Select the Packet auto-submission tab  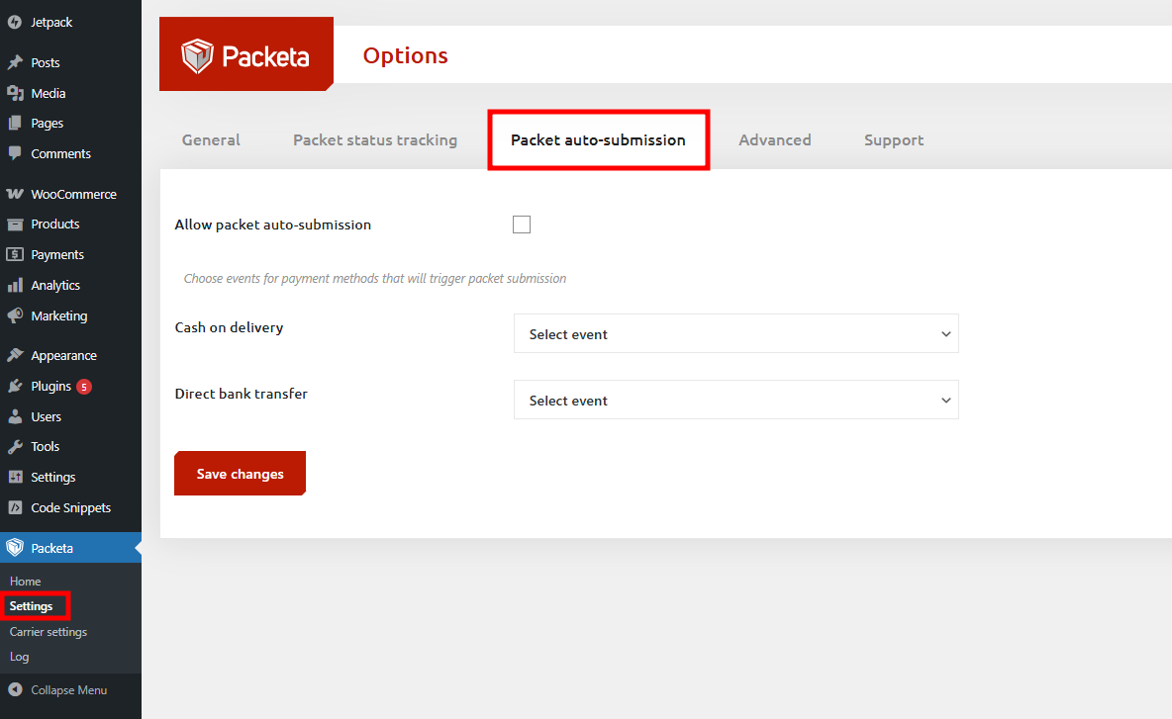pyautogui.click(x=598, y=140)
